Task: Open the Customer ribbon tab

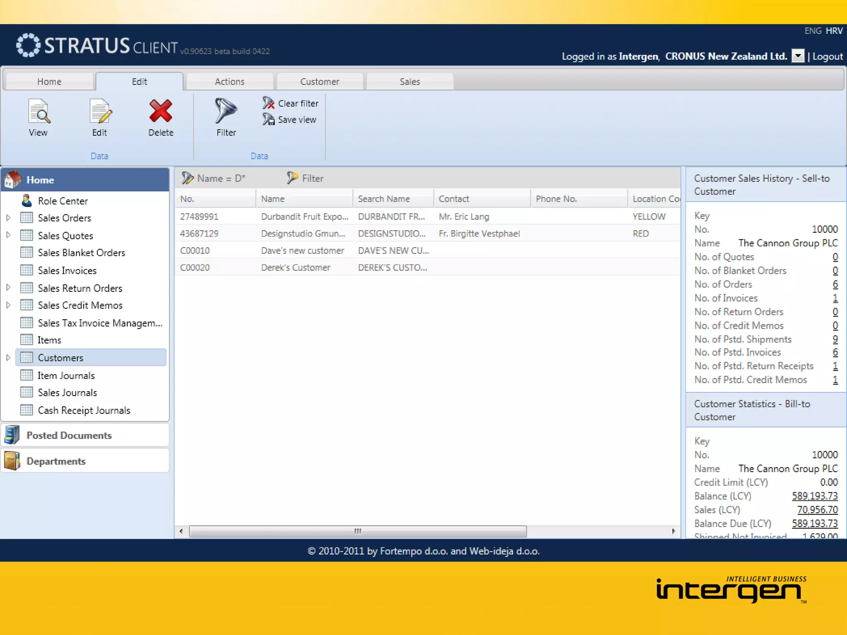Action: point(320,81)
